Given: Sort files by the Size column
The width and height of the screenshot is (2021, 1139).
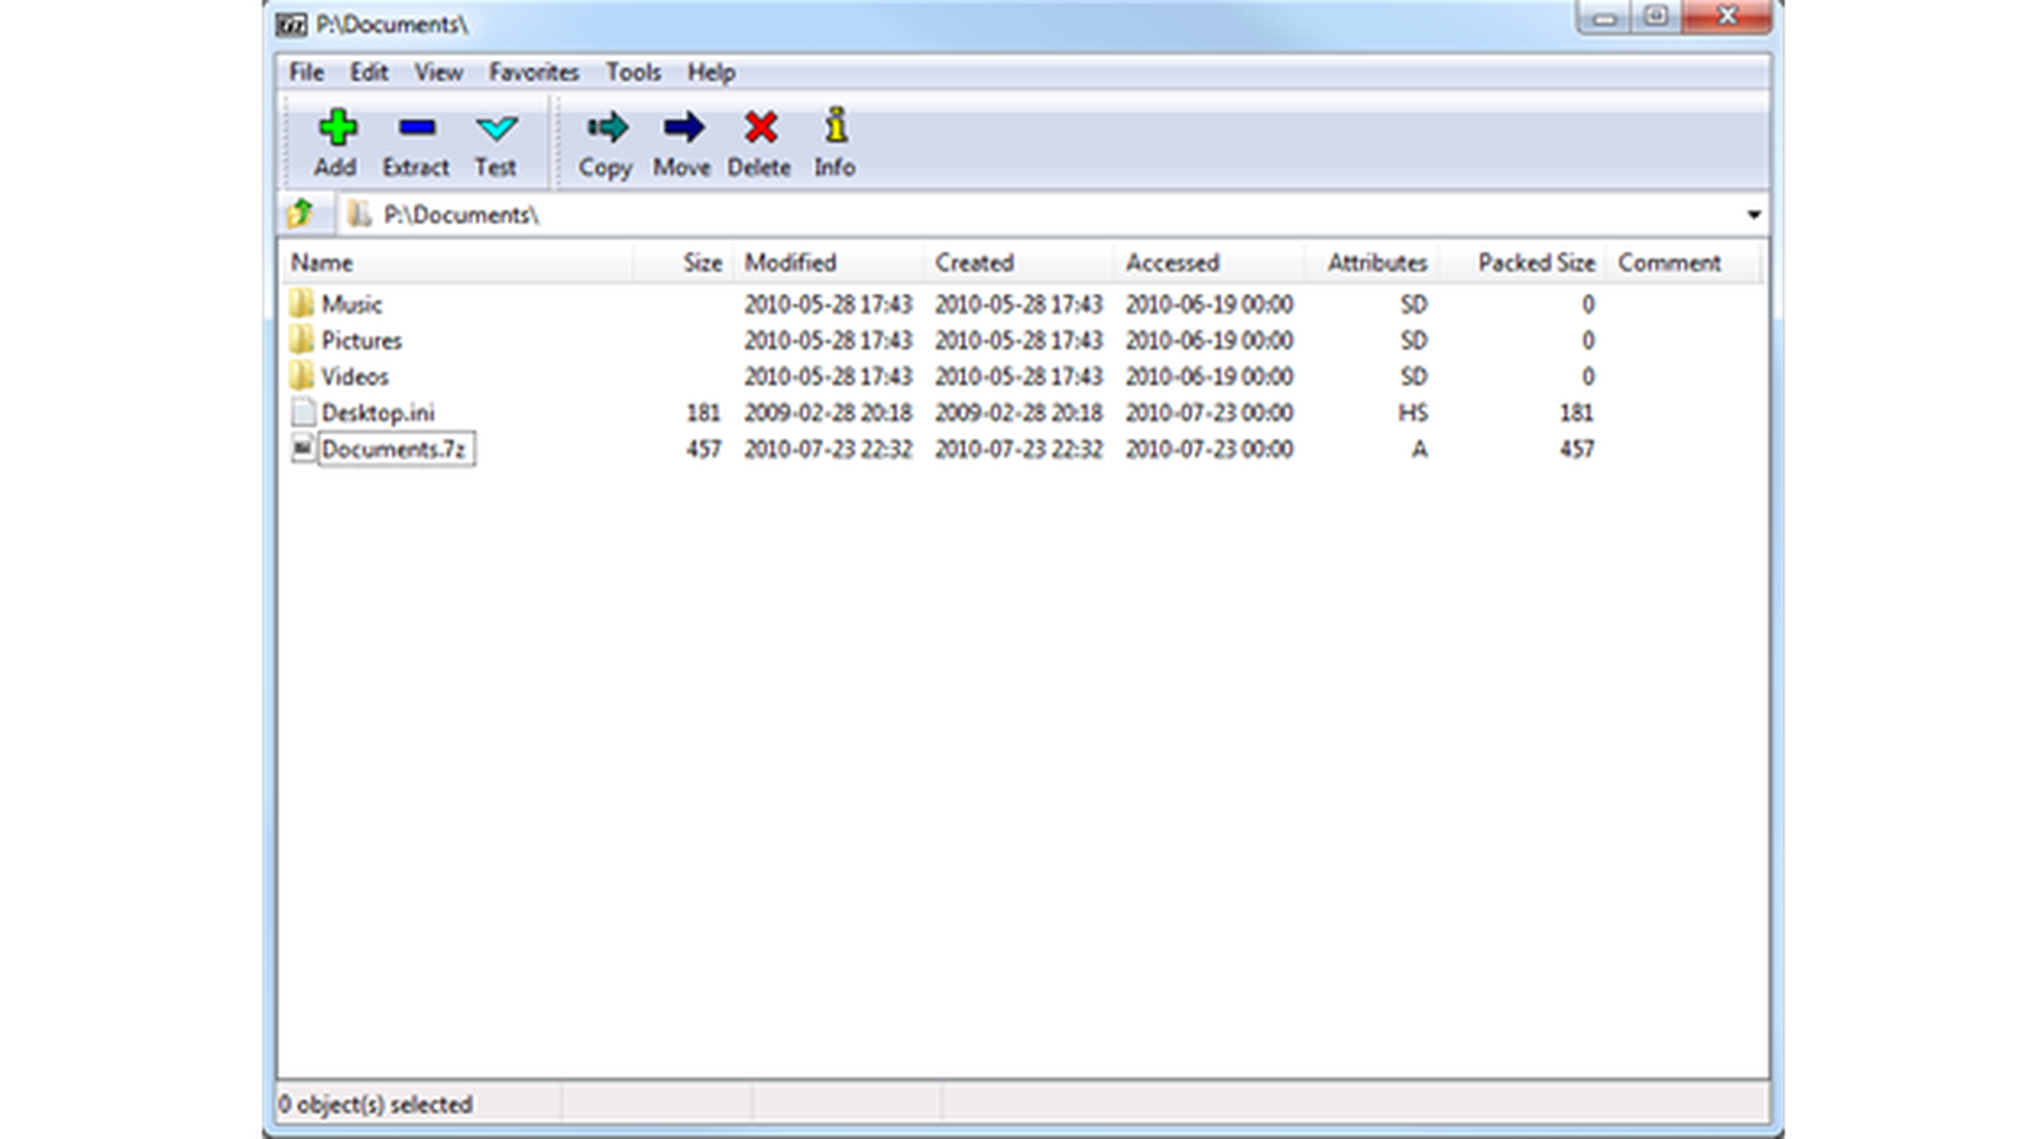Looking at the screenshot, I should click(x=702, y=262).
